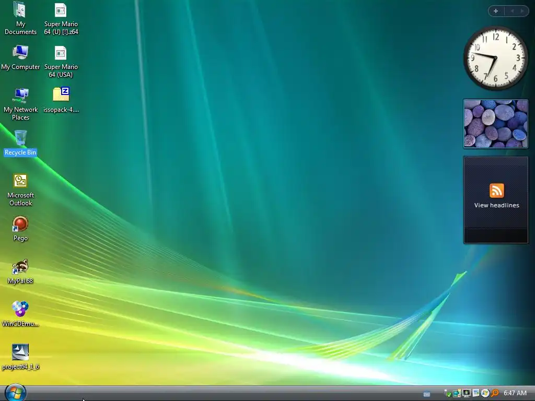Select the Recycle Bin icon
Screen dimensions: 535x401
tap(20, 143)
